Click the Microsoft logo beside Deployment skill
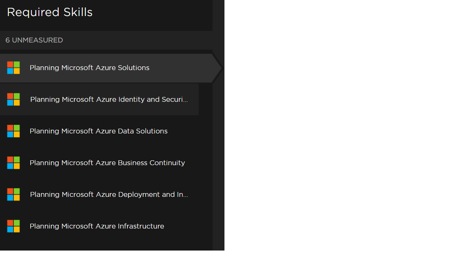This screenshot has height=255, width=459. 13,195
